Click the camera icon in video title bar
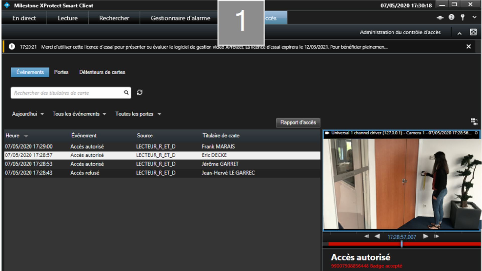 (327, 133)
